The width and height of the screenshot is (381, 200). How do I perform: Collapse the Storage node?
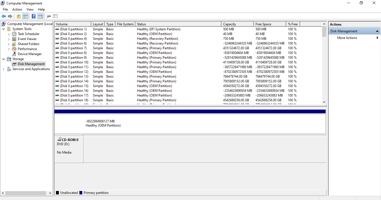coord(4,59)
